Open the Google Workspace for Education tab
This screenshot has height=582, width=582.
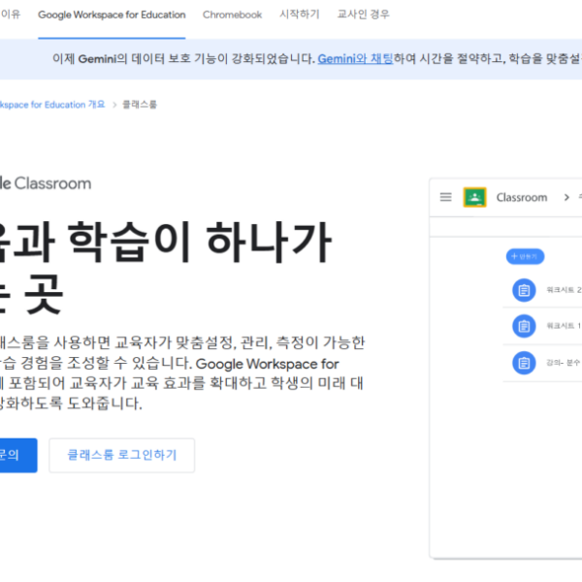pos(112,15)
